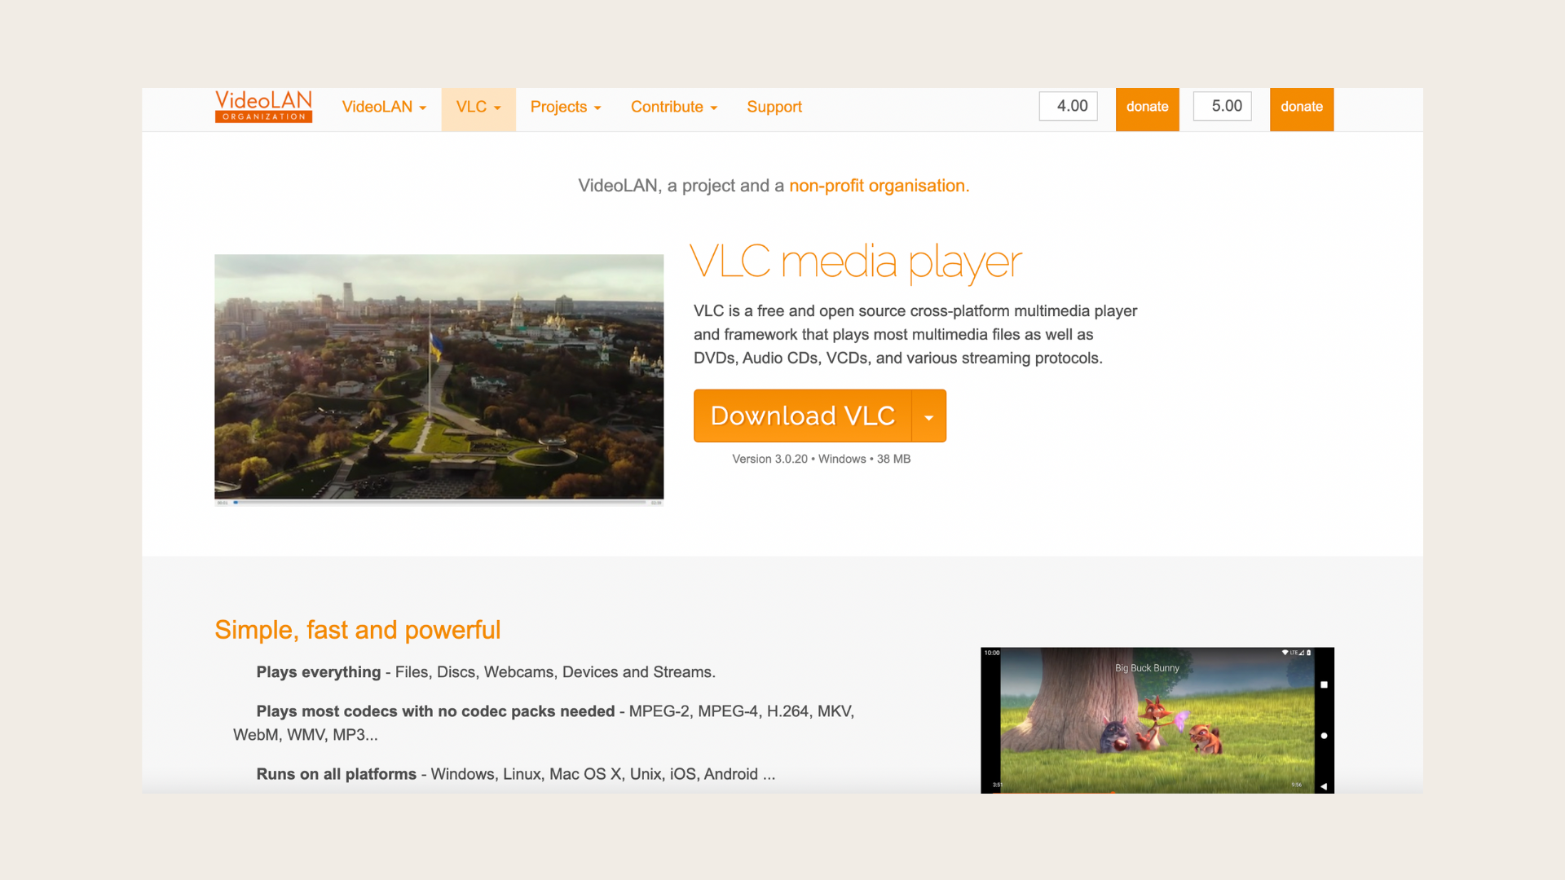1565x880 pixels.
Task: Expand the Projects dropdown menu
Action: click(565, 107)
